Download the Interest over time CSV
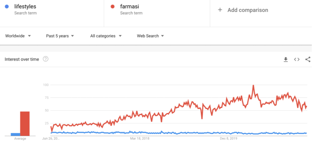 tap(286, 59)
